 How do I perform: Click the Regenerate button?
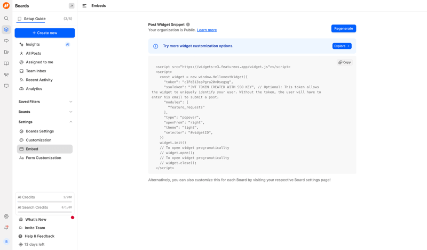pos(343,29)
